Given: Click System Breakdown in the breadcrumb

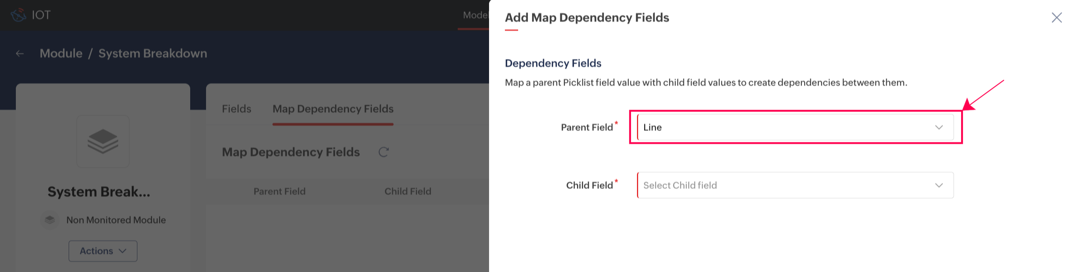Looking at the screenshot, I should pyautogui.click(x=152, y=53).
